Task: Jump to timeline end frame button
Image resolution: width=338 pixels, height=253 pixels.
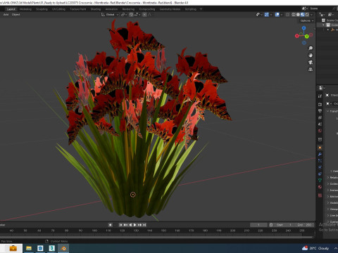Action: point(144,225)
